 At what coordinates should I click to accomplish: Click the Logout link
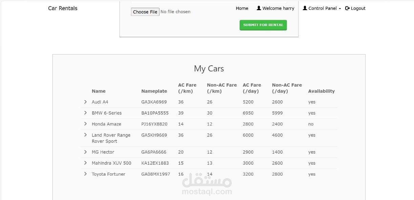pos(355,8)
